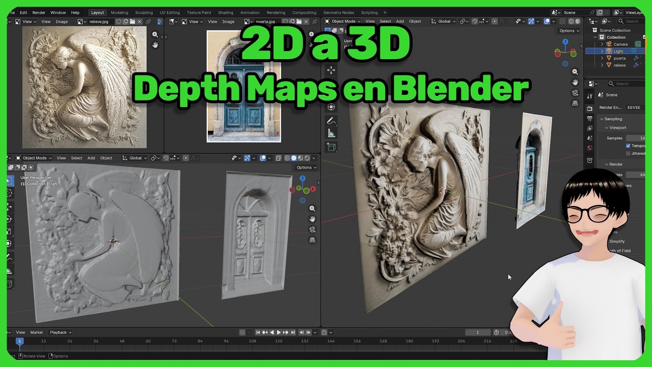Switch to the Sculpting workspace tab
Image resolution: width=652 pixels, height=367 pixels.
pyautogui.click(x=144, y=12)
